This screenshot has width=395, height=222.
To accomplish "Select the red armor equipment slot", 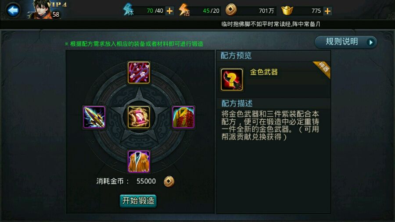I will [183, 117].
